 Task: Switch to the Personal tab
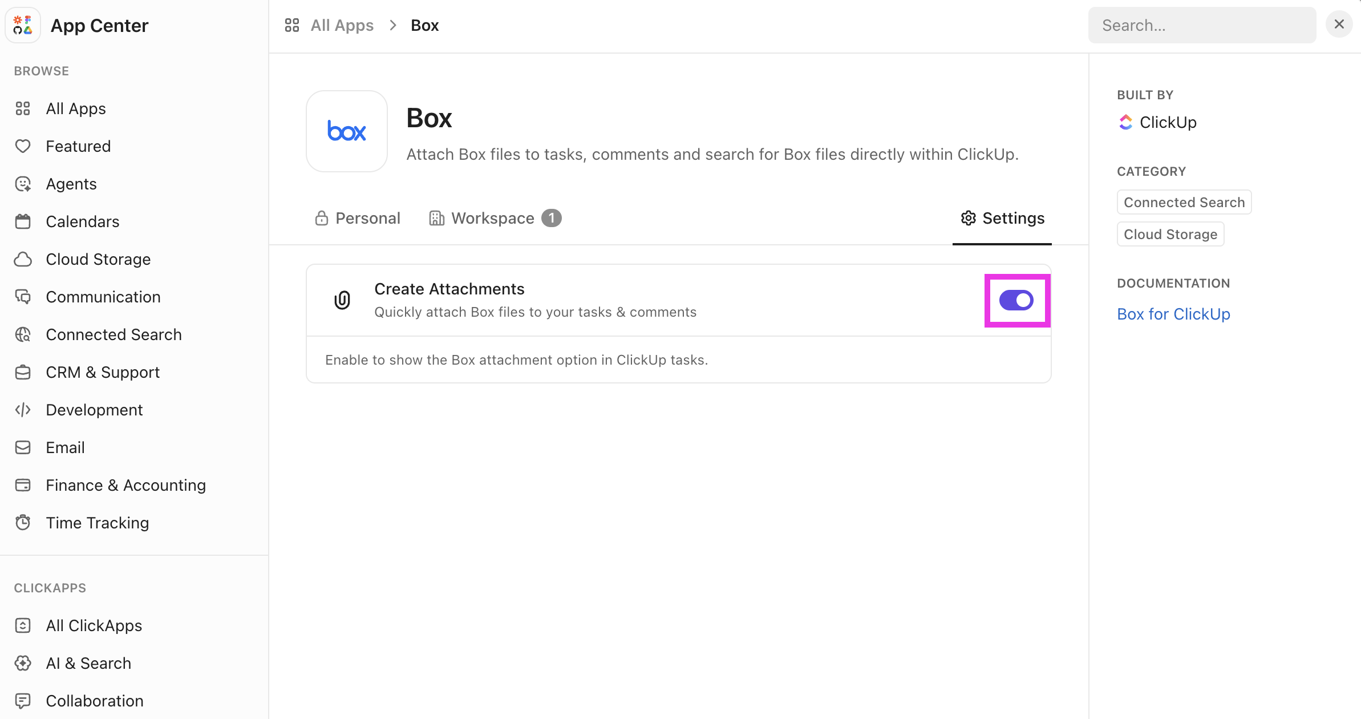coord(357,218)
